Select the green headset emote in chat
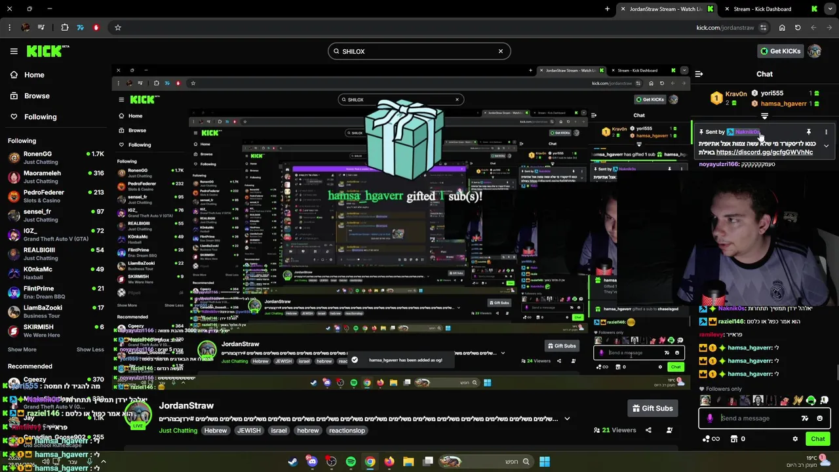Image resolution: width=839 pixels, height=472 pixels. pyautogui.click(x=811, y=401)
